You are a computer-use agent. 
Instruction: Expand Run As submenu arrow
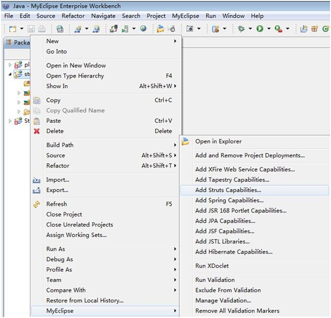pyautogui.click(x=175, y=249)
